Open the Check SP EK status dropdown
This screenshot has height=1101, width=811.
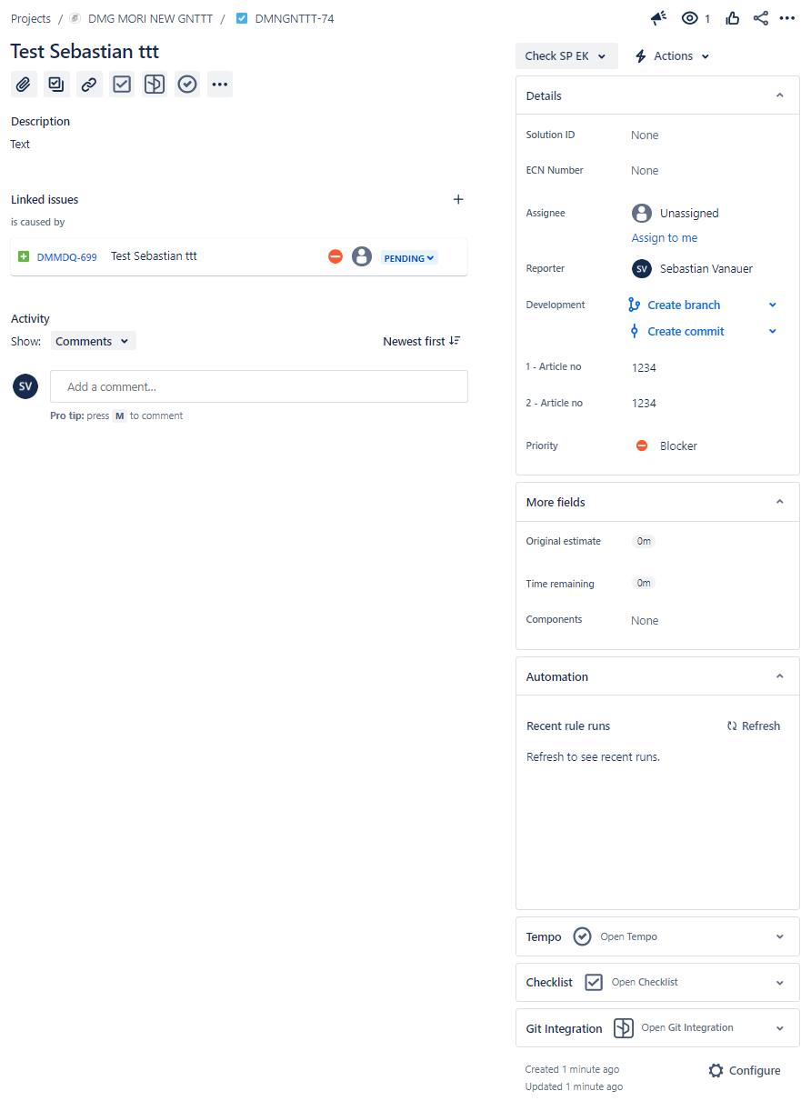point(566,55)
